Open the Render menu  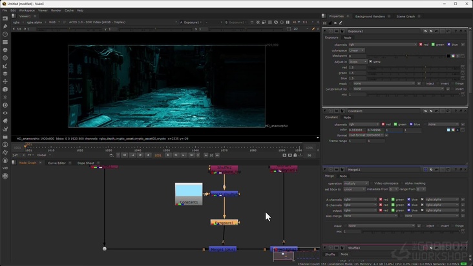point(56,10)
